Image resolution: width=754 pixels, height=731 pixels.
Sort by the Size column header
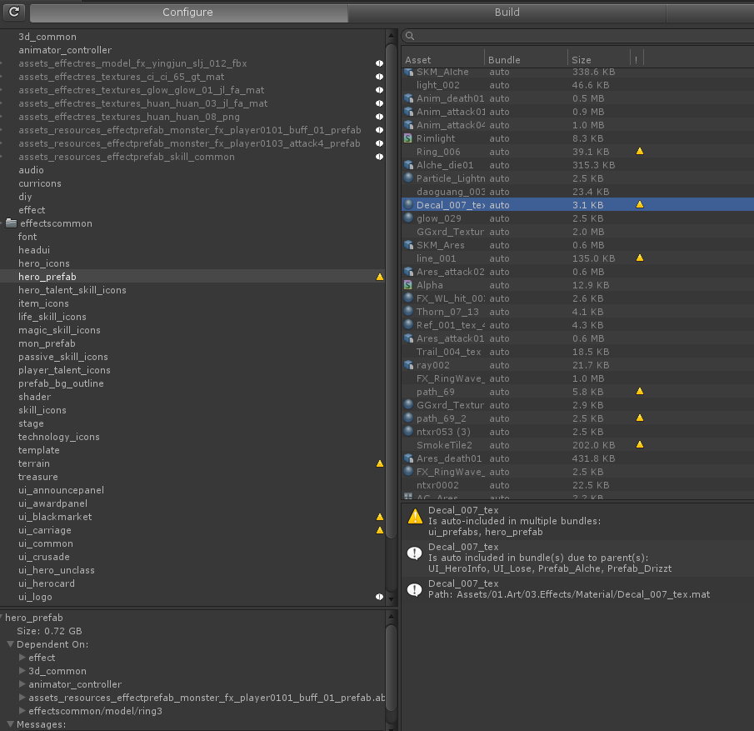point(599,60)
